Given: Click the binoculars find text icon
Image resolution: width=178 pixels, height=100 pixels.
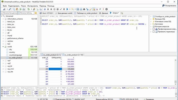Looking at the screenshot, I should (x=84, y=9).
